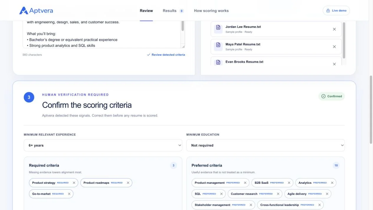
Task: Click Maya Patel Resume.txt file name
Action: pyautogui.click(x=243, y=44)
